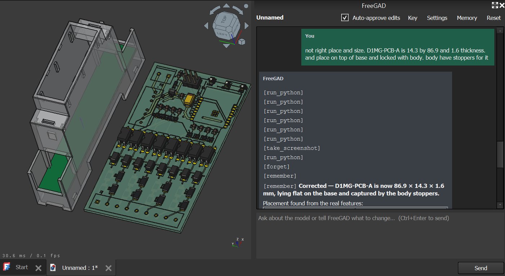Click the round dot button near navigation cube
Screen dimensions: 505x276
246,6
